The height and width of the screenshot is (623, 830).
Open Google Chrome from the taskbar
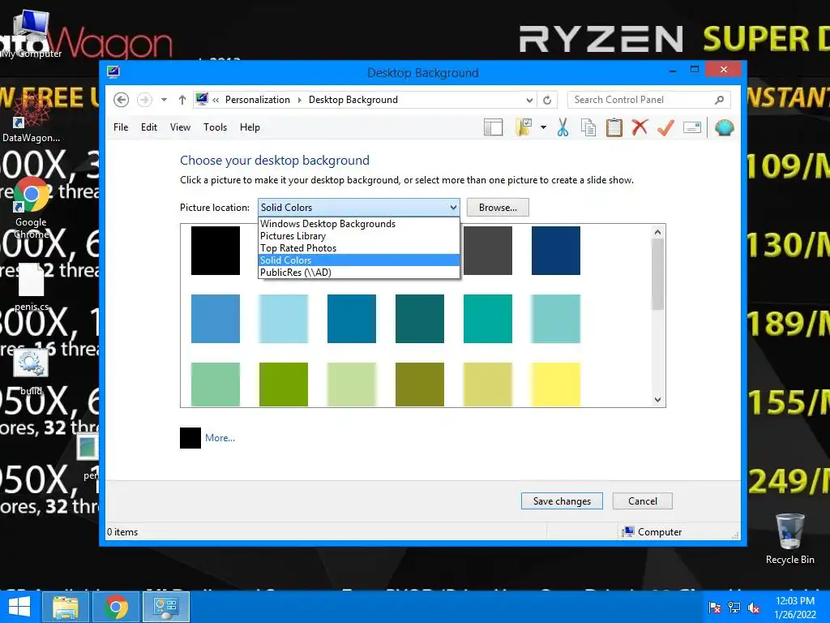[x=116, y=607]
